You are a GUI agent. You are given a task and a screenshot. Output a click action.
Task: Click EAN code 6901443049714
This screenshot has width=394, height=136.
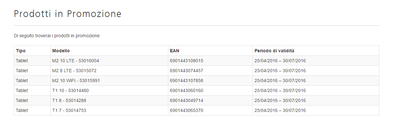[x=187, y=100]
